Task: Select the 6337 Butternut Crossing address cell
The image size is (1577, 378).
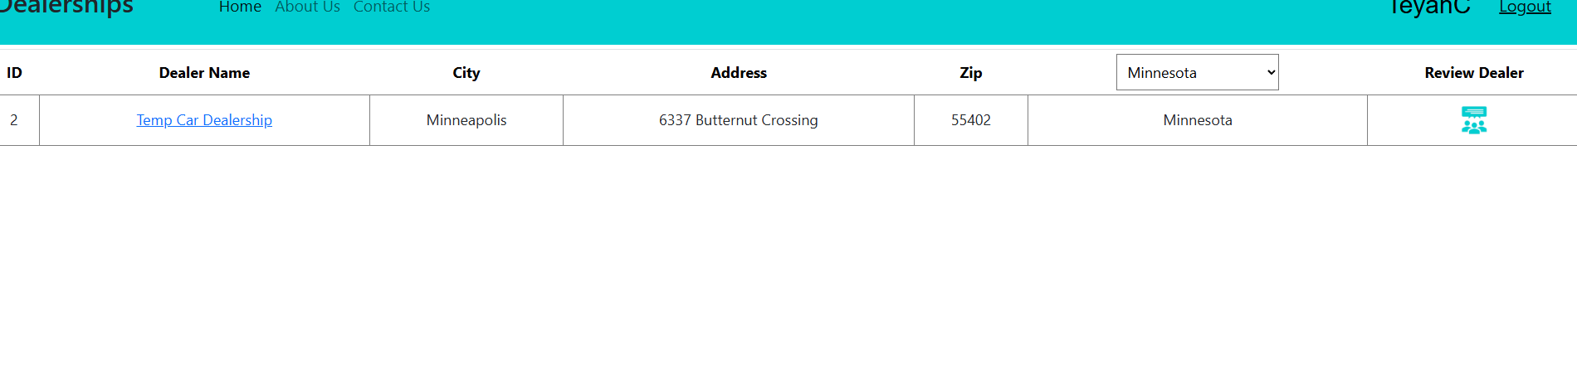Action: click(x=739, y=120)
